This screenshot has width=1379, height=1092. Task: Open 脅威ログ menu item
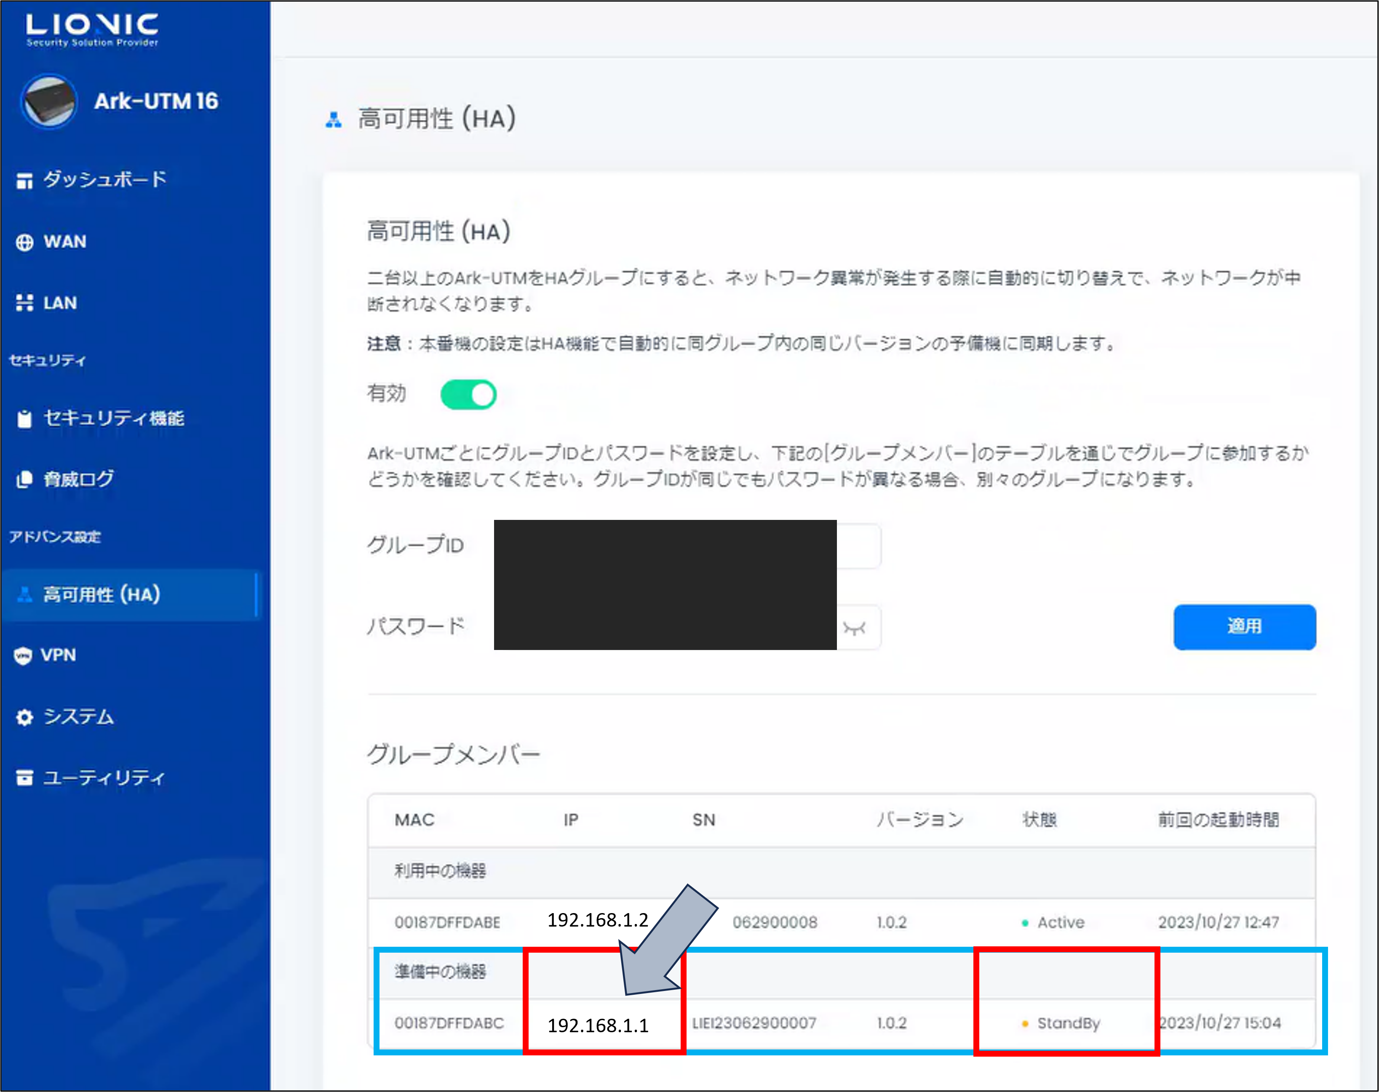coord(79,479)
